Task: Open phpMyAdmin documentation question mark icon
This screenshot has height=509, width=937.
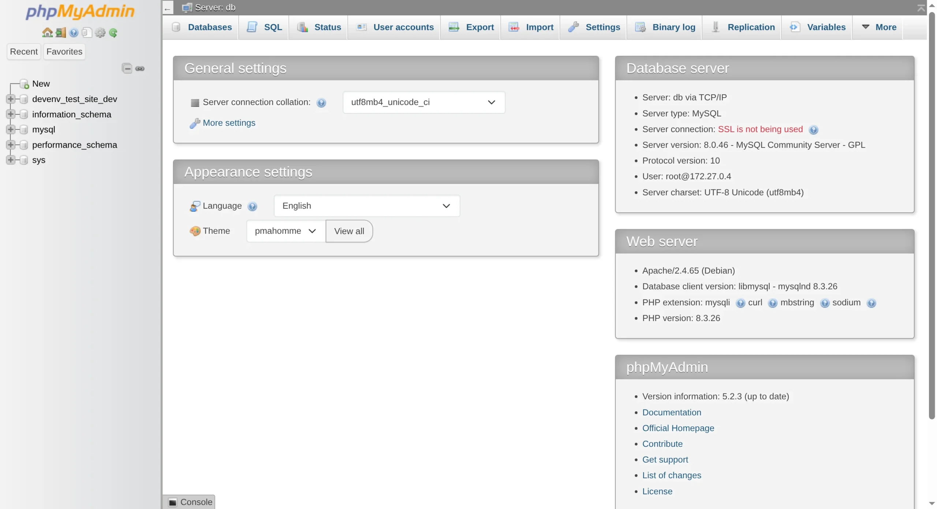Action: [x=74, y=33]
